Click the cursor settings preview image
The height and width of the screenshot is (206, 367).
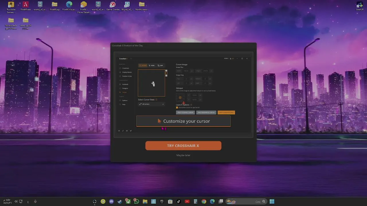(183, 95)
